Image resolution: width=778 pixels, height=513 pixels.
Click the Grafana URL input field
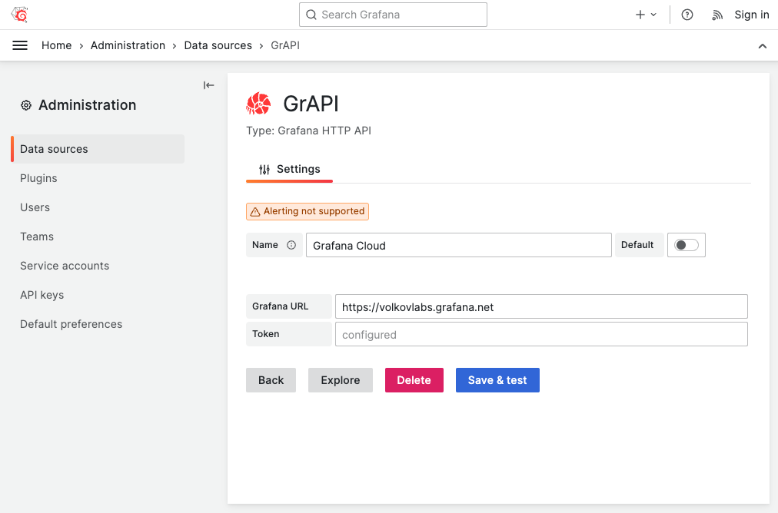point(541,307)
